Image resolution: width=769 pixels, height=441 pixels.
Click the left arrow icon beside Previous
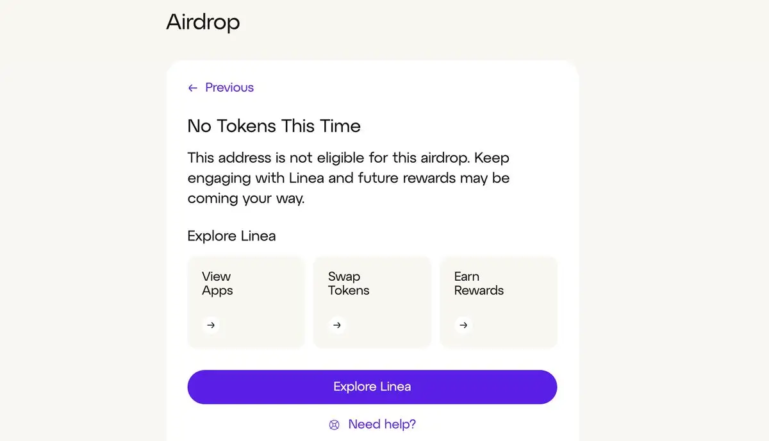point(192,88)
